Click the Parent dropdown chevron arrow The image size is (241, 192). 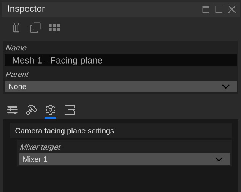click(x=226, y=87)
